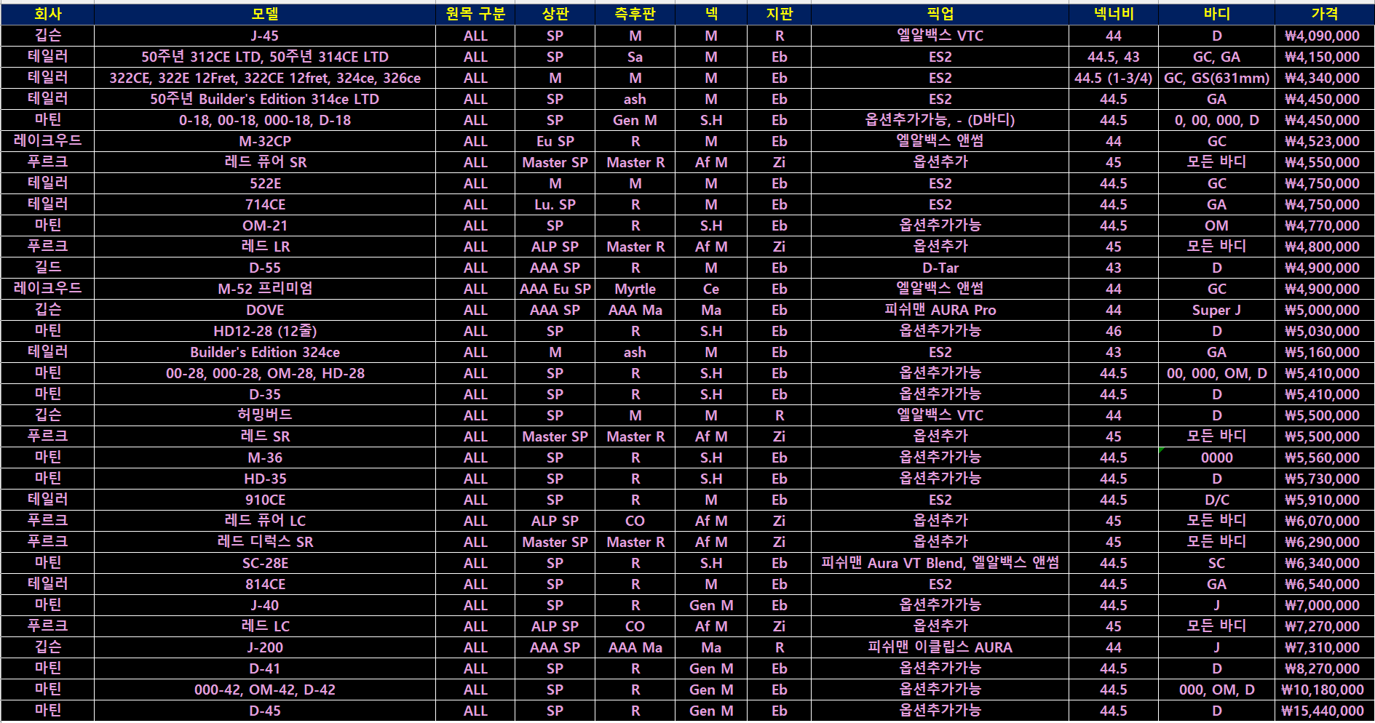Click model cell 레드 퓨어 SR
Screen dimensions: 1375x723
pyautogui.click(x=265, y=162)
